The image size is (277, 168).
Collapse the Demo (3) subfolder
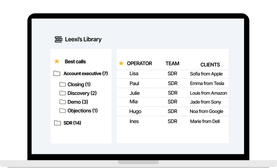pos(78,102)
